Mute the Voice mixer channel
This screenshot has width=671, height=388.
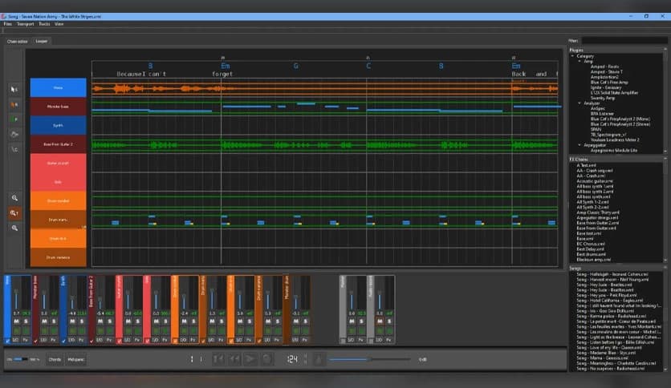point(16,321)
